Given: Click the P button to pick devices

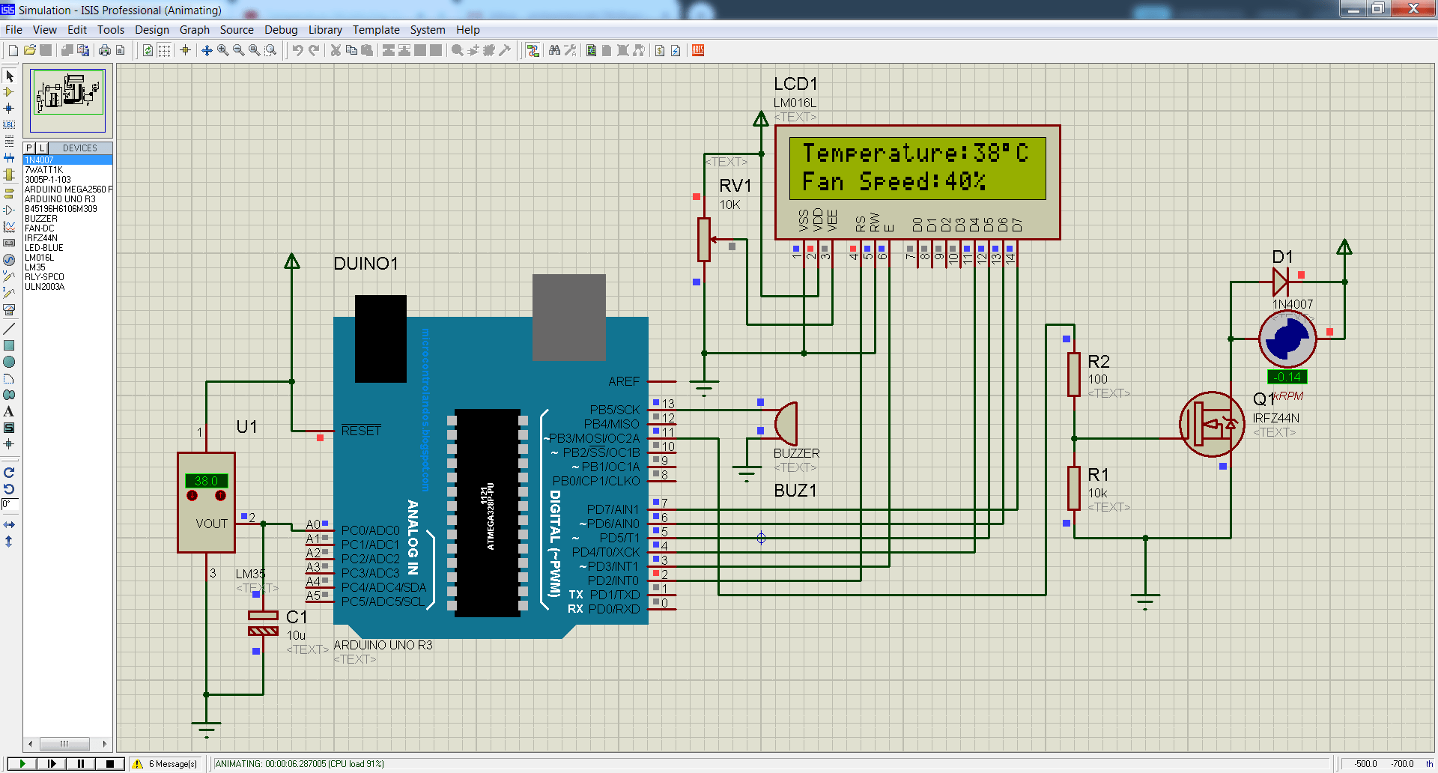Looking at the screenshot, I should click(28, 148).
